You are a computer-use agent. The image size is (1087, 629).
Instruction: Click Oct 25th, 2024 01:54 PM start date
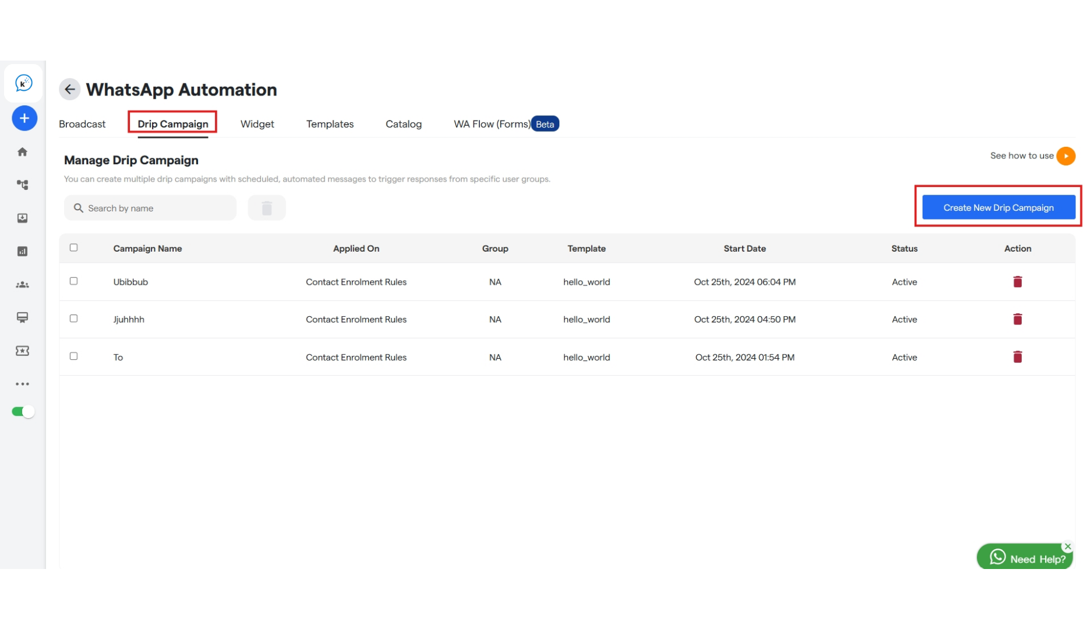745,358
